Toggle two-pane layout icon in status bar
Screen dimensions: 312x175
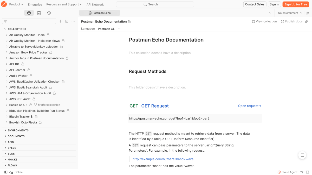click(308, 172)
